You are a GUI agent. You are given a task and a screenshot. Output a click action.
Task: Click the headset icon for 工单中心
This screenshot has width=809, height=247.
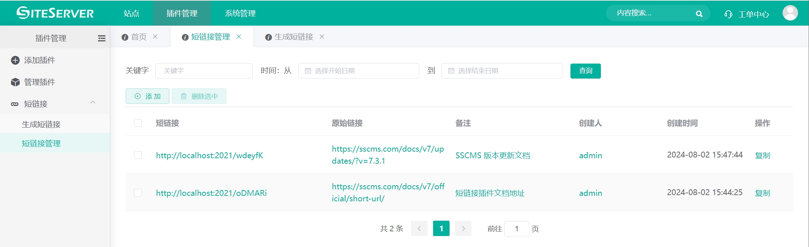(x=728, y=14)
